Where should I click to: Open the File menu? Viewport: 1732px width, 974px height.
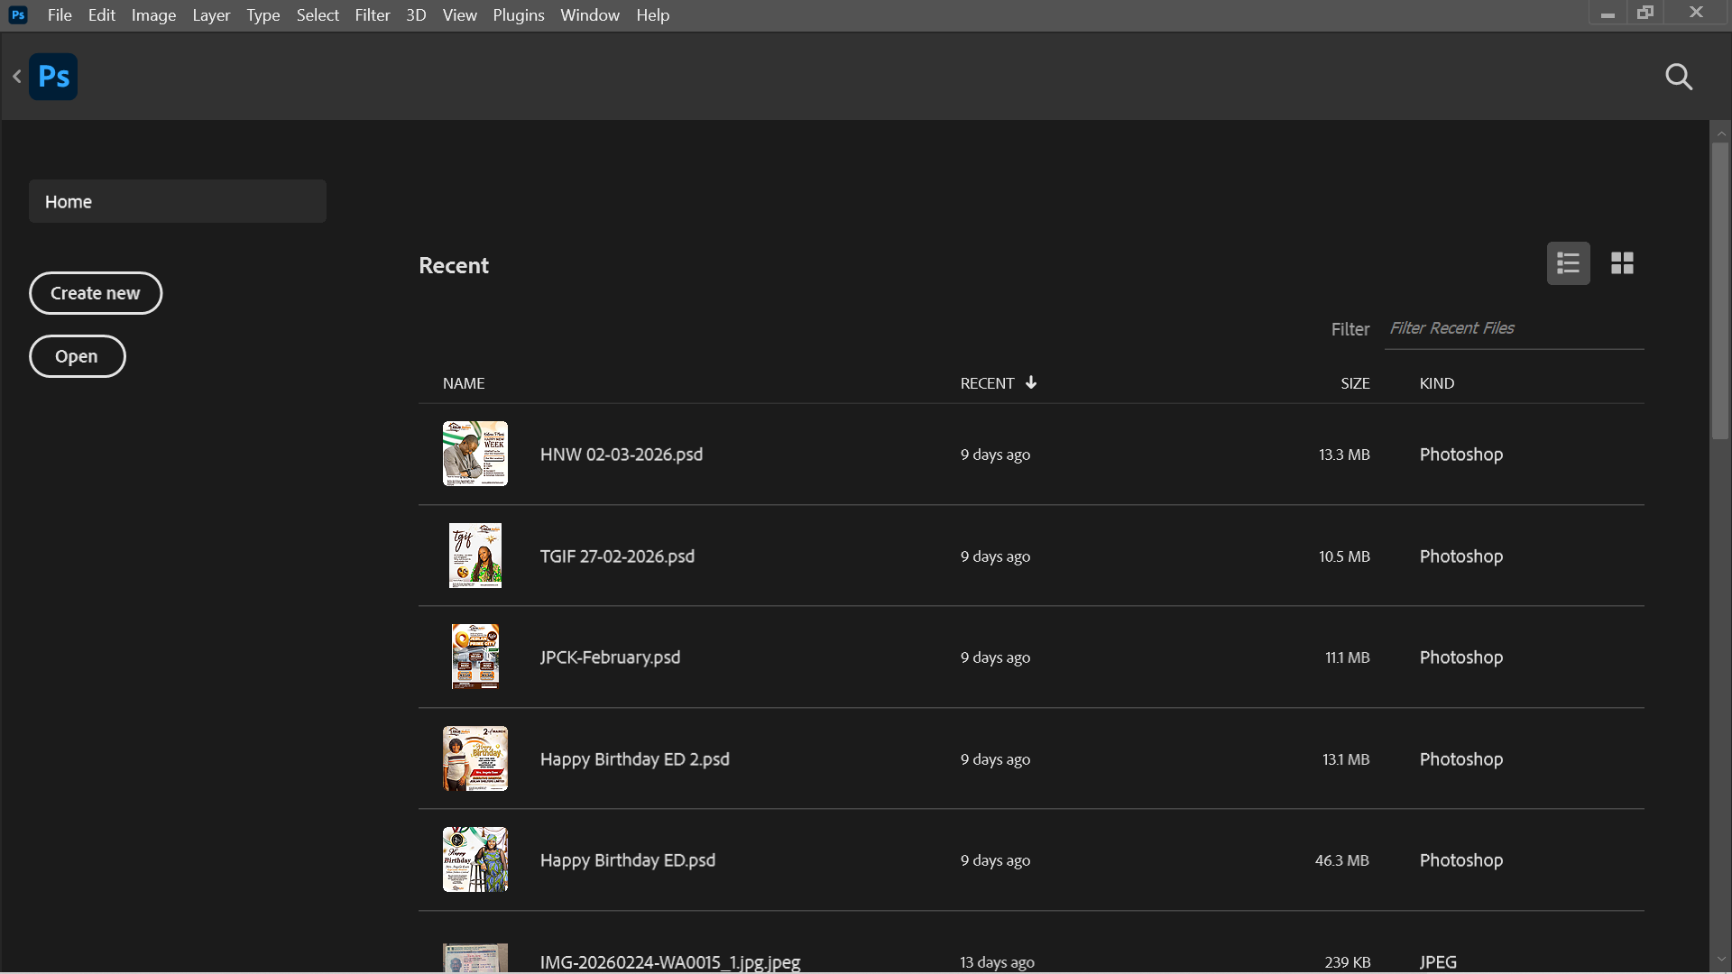[60, 15]
